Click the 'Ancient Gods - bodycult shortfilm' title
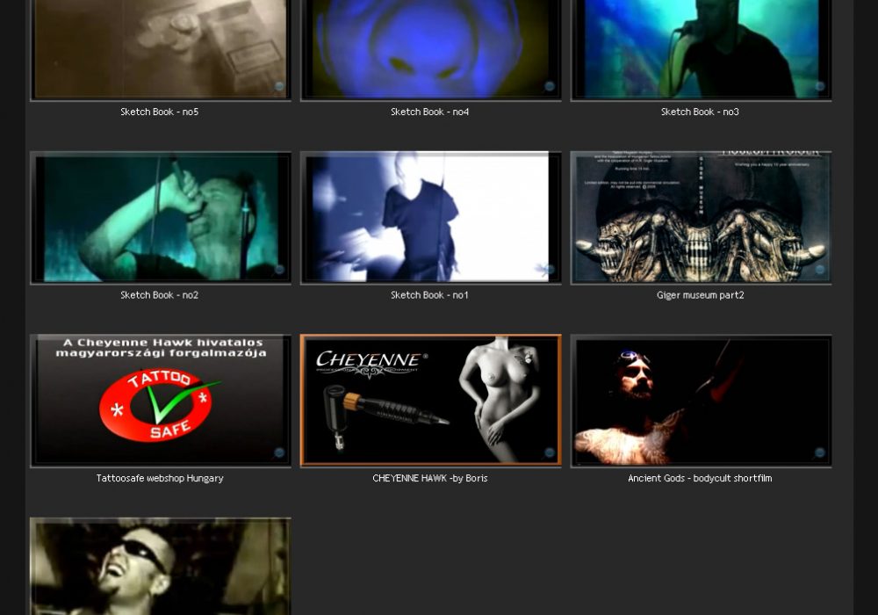 [x=700, y=478]
